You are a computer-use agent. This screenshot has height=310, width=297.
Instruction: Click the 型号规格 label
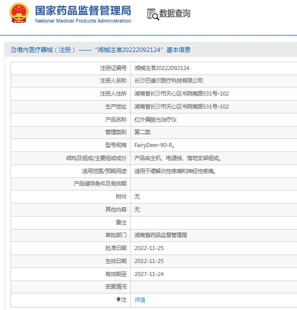116,145
